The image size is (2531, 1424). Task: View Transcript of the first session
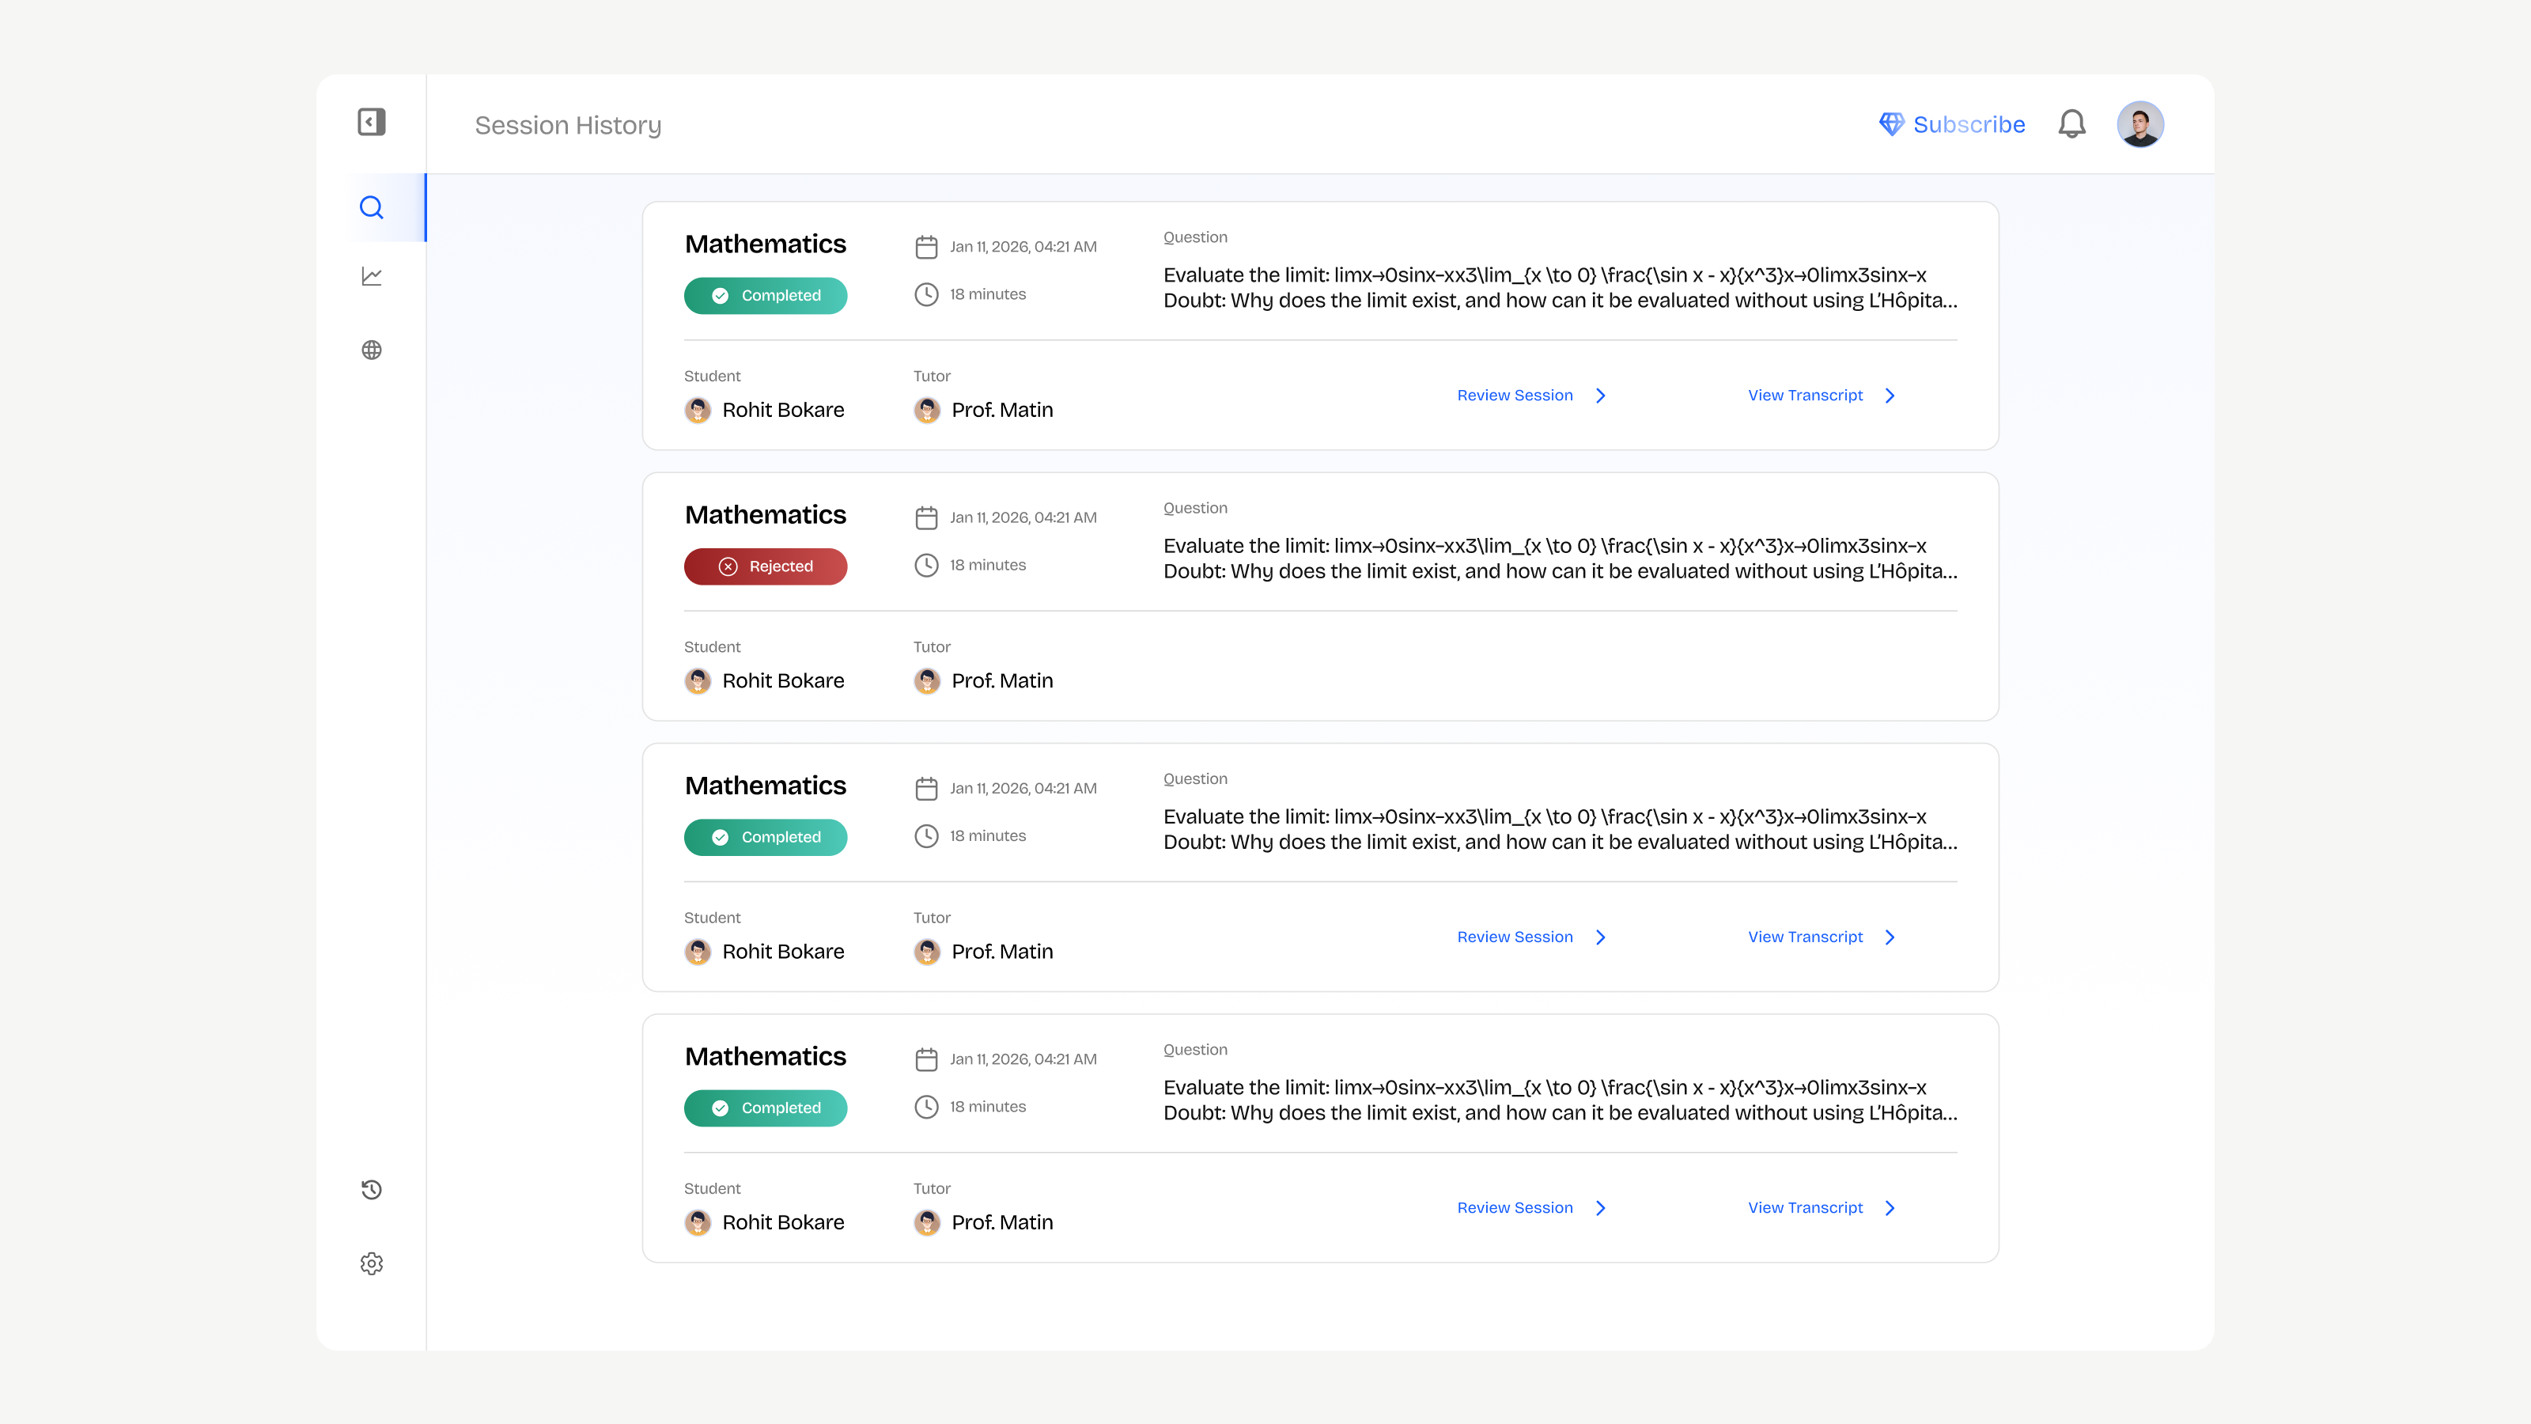coord(1805,395)
